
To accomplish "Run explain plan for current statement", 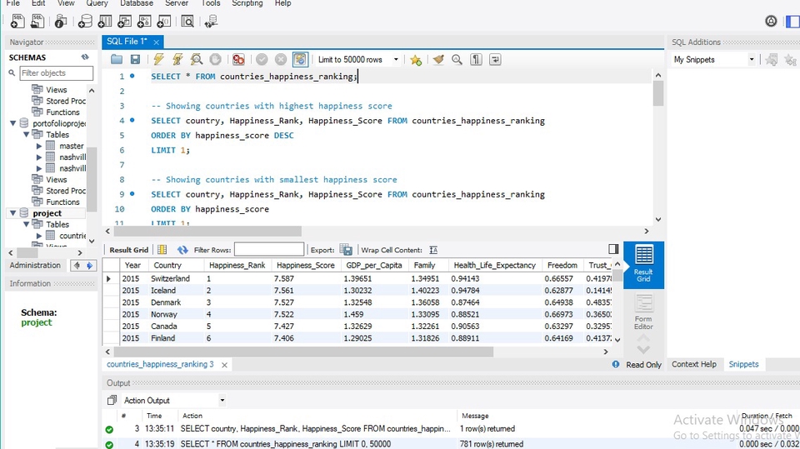I will 197,60.
